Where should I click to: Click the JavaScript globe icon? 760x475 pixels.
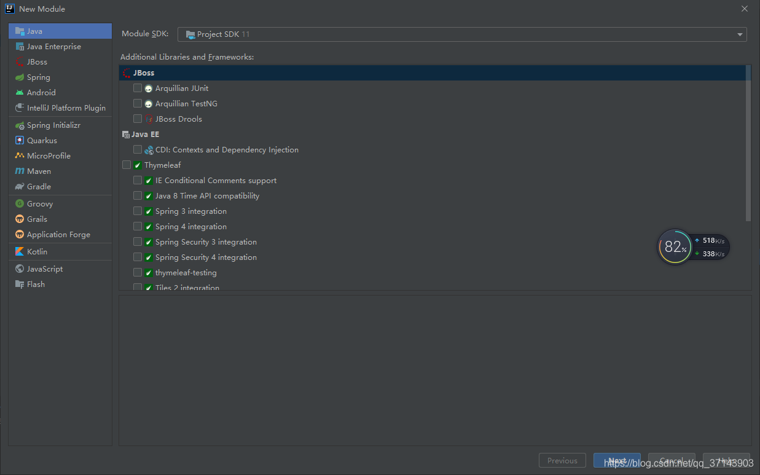[x=20, y=269]
